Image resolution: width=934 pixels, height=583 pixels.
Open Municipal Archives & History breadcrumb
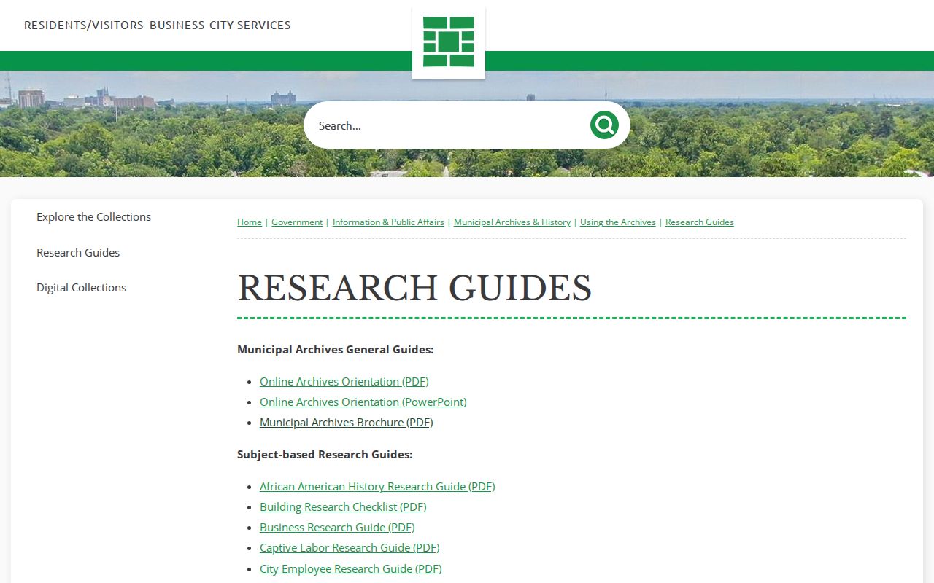[x=512, y=222]
